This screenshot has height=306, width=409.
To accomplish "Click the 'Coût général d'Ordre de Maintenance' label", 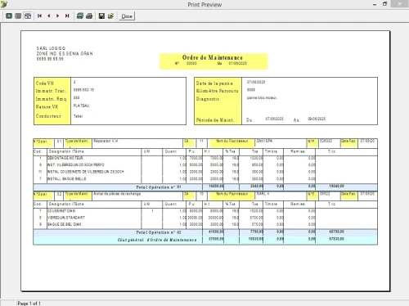I will pyautogui.click(x=157, y=240).
